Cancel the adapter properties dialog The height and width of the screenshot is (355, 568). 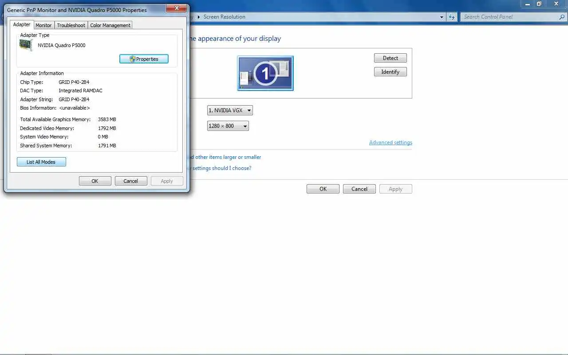coord(131,181)
